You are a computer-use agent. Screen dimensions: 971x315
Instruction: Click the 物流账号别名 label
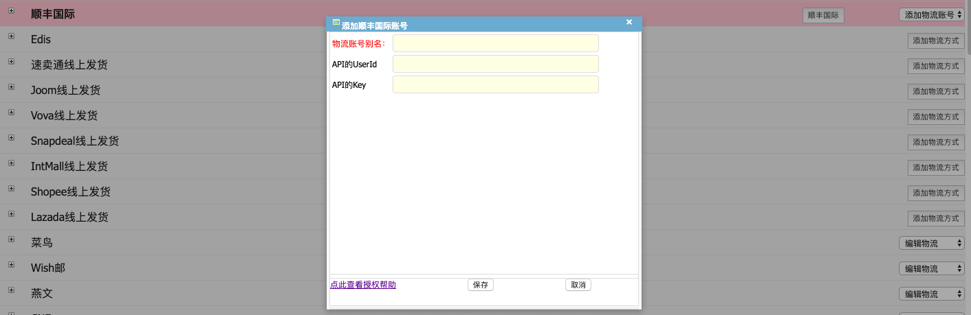[359, 44]
